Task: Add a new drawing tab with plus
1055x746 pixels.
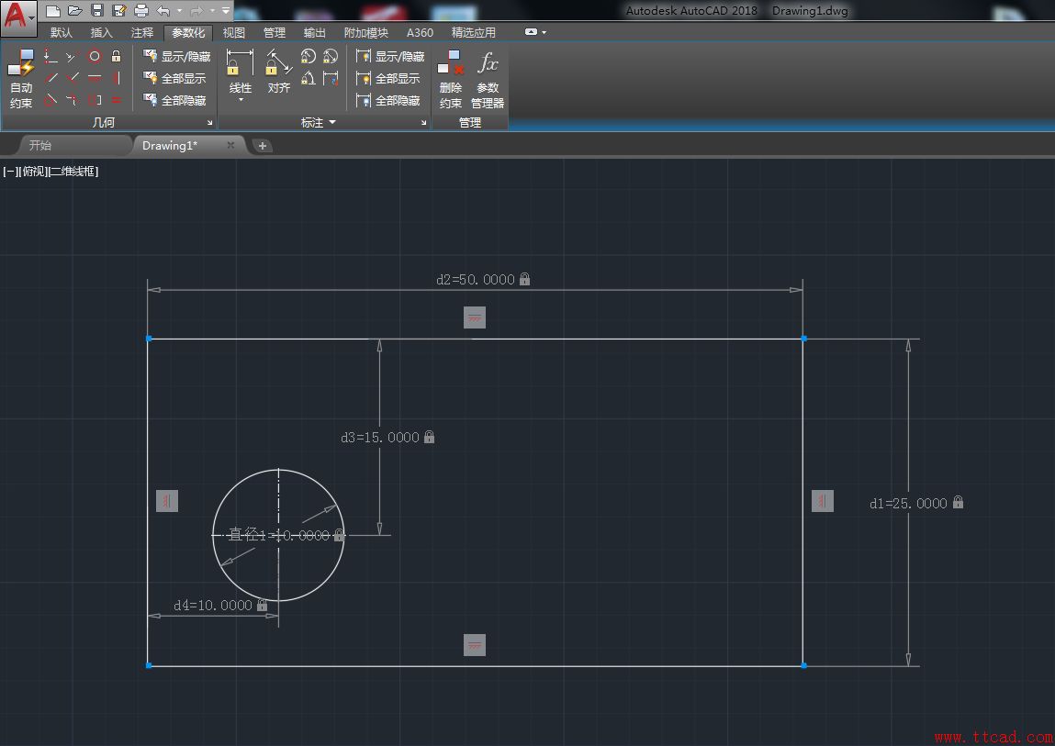Action: (263, 145)
